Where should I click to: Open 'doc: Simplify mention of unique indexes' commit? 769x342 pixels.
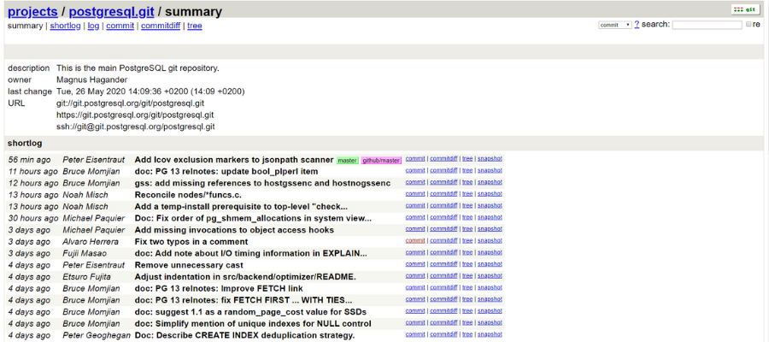click(253, 324)
